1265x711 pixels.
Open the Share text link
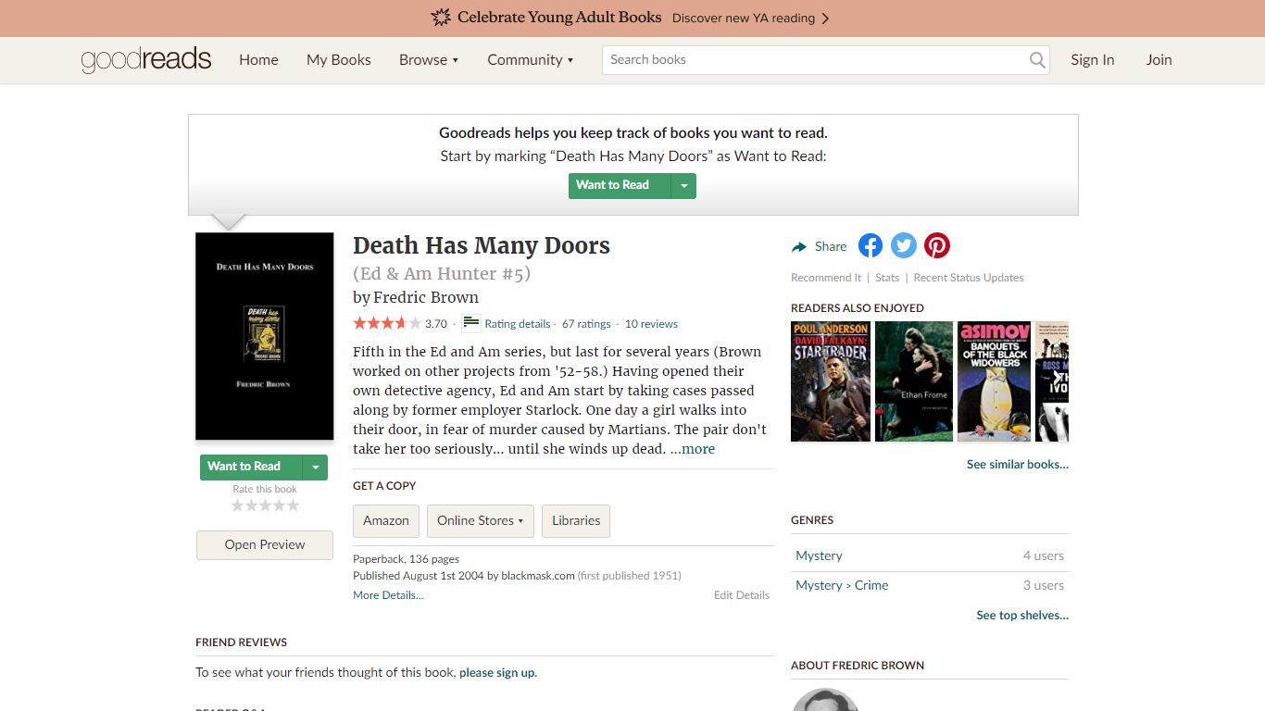tap(831, 246)
